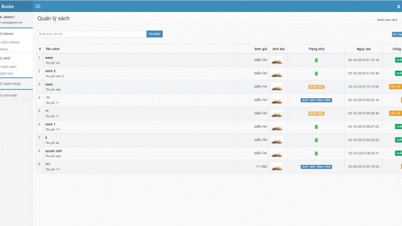Screen dimensions: 402x226
Task: Click the orange edit button in the aaaa row
Action: click(x=395, y=86)
